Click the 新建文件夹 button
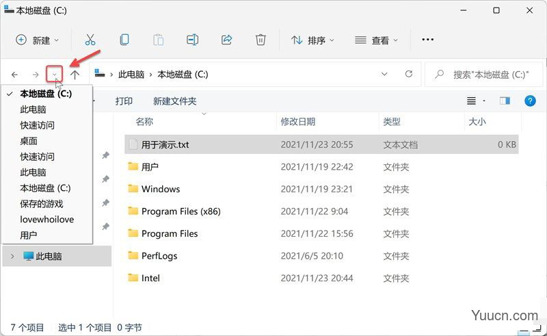 (175, 101)
